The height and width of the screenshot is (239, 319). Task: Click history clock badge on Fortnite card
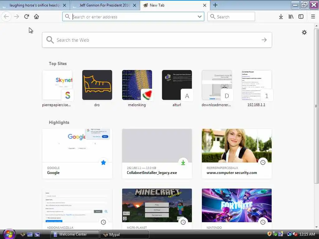pos(263,222)
